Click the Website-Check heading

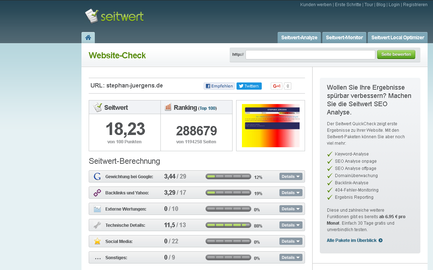(117, 55)
